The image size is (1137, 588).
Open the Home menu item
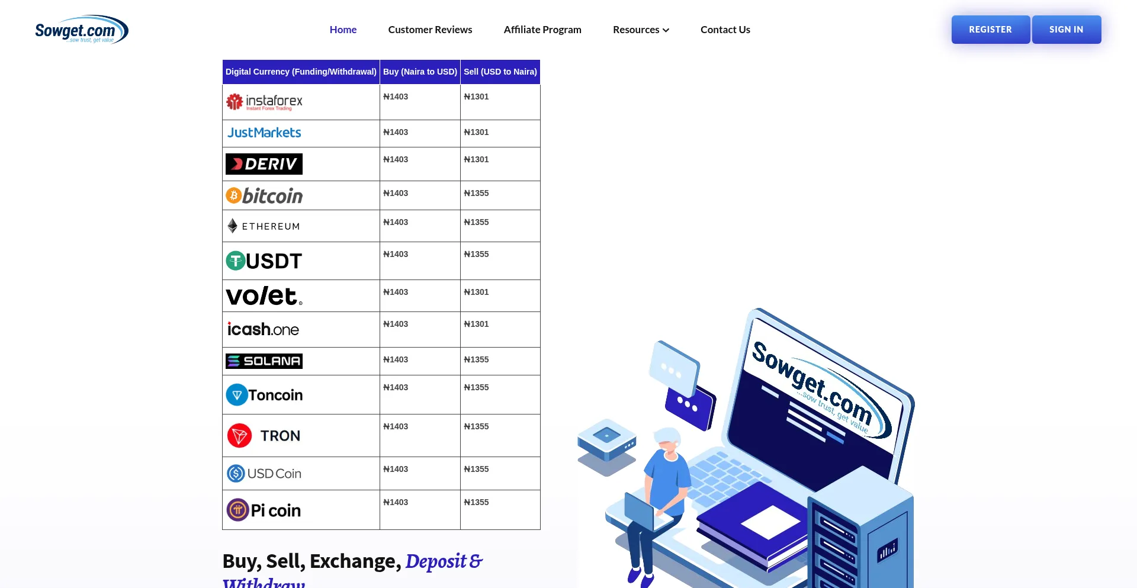pos(343,30)
